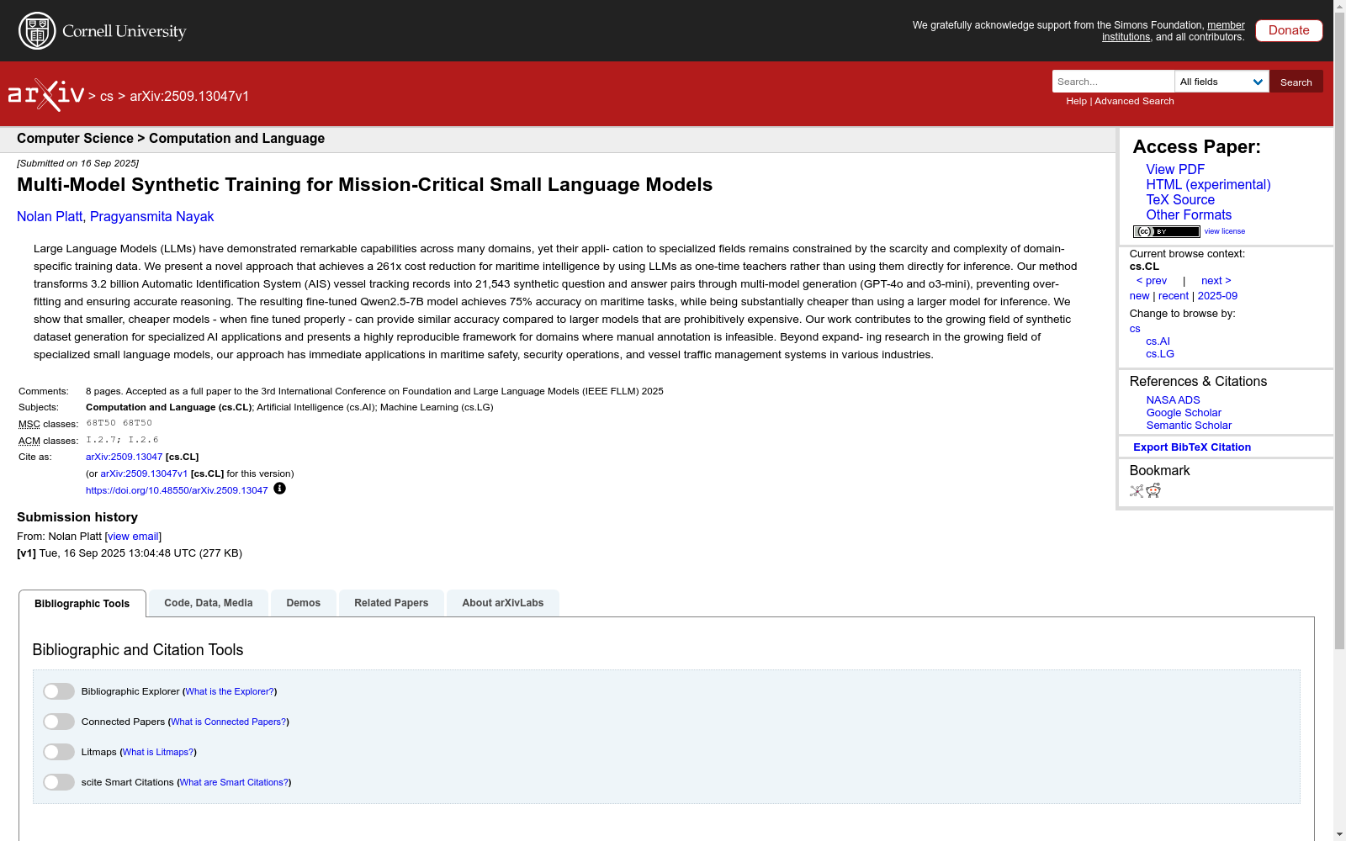Open Advanced Search link
Image resolution: width=1346 pixels, height=841 pixels.
point(1134,101)
